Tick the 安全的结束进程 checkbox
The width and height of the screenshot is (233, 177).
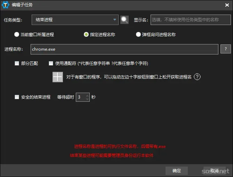pos(17,97)
